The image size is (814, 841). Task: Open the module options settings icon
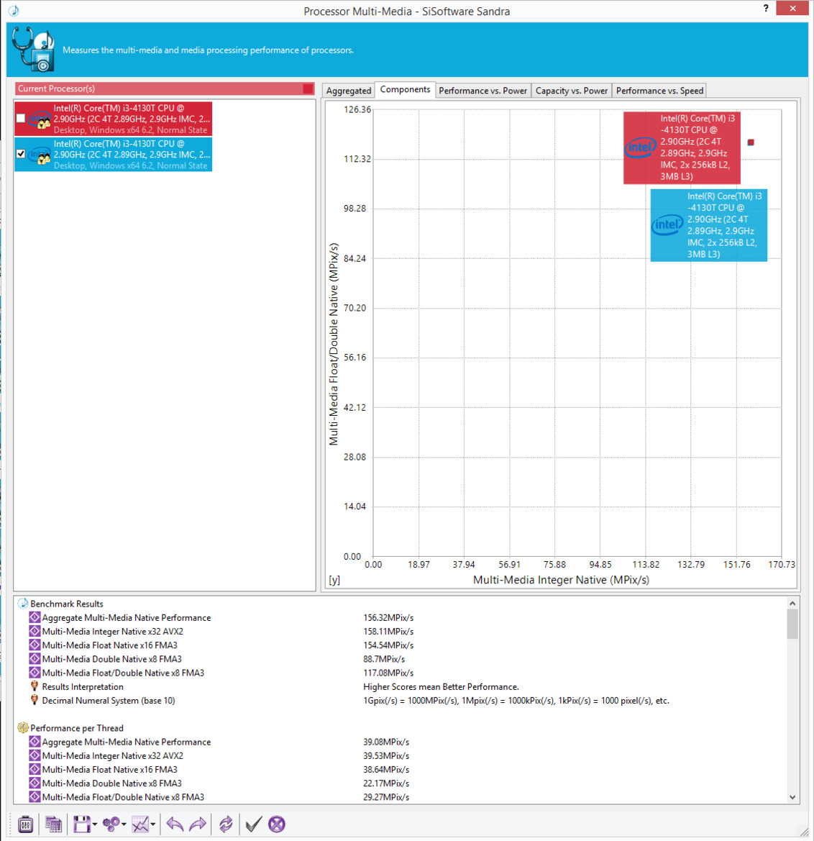click(x=25, y=824)
